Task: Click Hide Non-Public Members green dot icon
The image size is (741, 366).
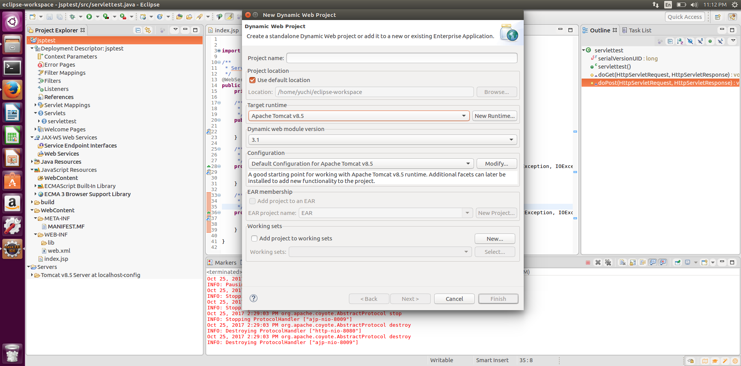Action: [710, 41]
